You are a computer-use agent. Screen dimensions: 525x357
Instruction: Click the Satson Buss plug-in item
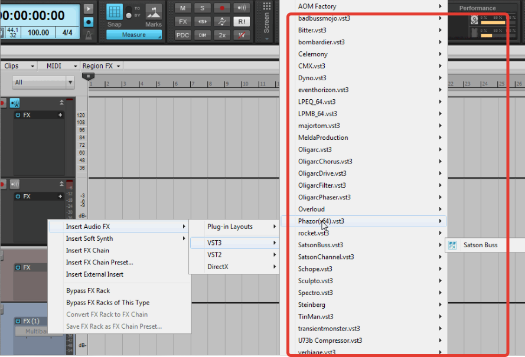(x=485, y=245)
